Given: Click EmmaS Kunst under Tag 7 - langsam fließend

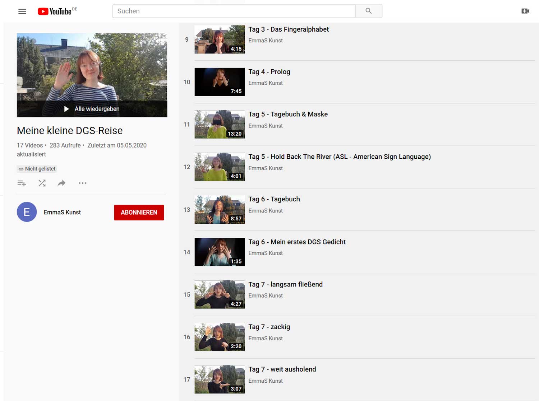Looking at the screenshot, I should (x=266, y=295).
